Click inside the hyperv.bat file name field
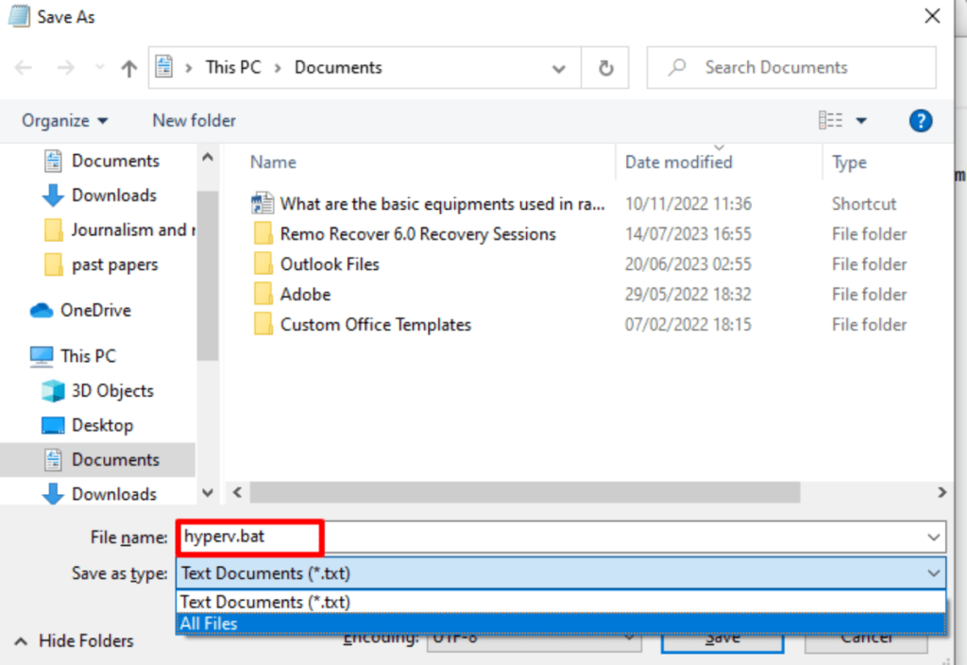The image size is (967, 665). [247, 537]
